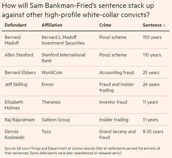Select the Elizabeth Holmes defendant cell
The height and width of the screenshot is (158, 172).
(x=14, y=105)
